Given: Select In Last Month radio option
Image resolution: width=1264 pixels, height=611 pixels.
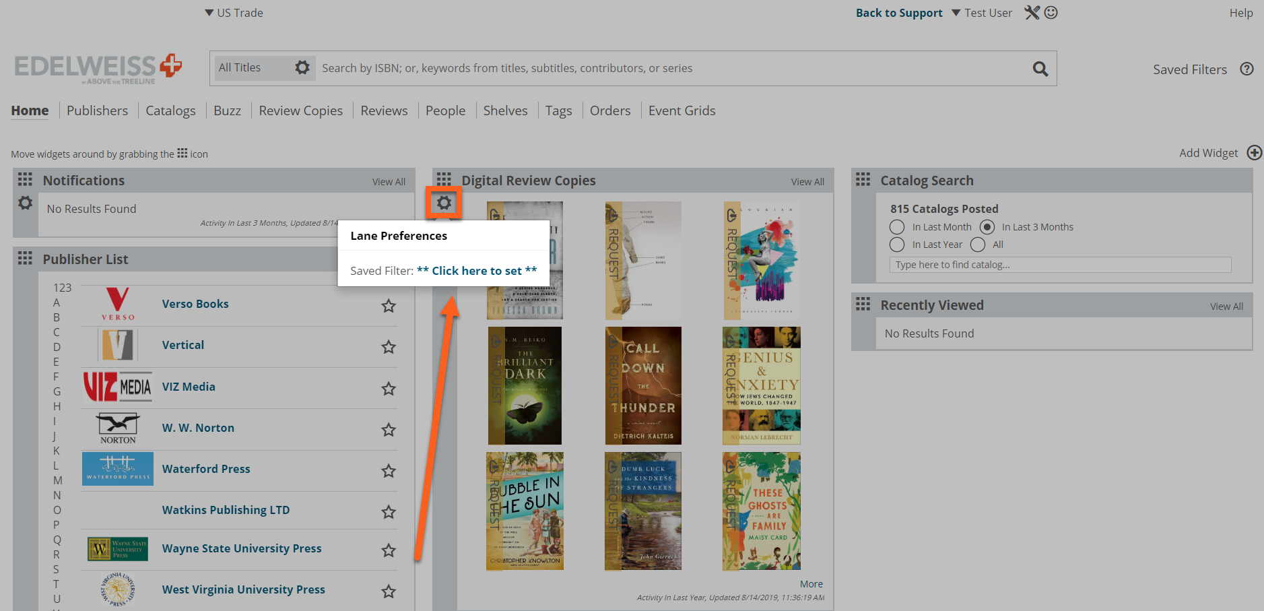Looking at the screenshot, I should coord(897,227).
